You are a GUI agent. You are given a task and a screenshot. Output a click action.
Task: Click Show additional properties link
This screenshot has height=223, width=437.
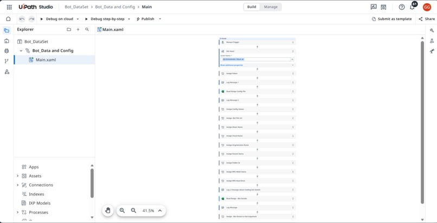pyautogui.click(x=232, y=65)
